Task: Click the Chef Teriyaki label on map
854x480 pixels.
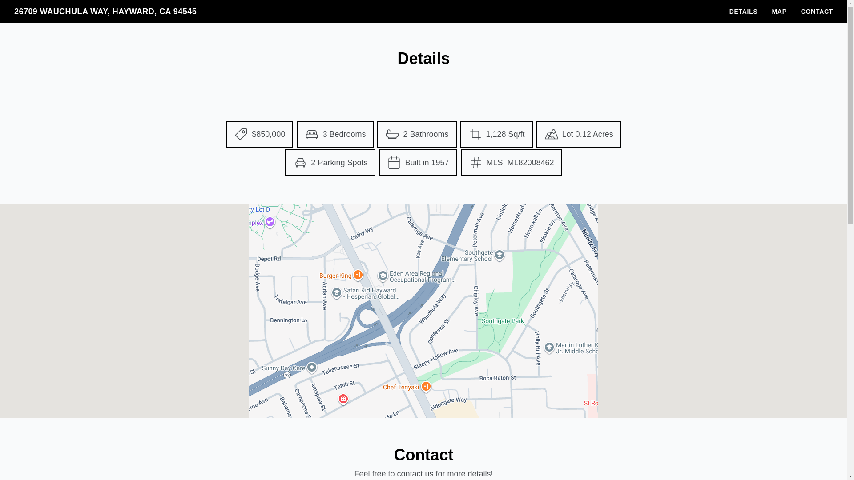Action: (401, 387)
